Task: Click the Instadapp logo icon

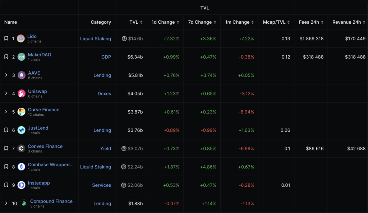Action: pos(22,185)
